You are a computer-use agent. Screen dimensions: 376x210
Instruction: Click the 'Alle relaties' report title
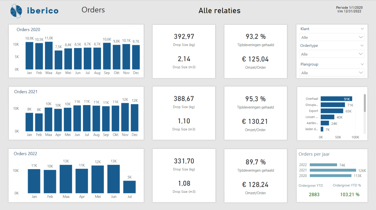219,11
